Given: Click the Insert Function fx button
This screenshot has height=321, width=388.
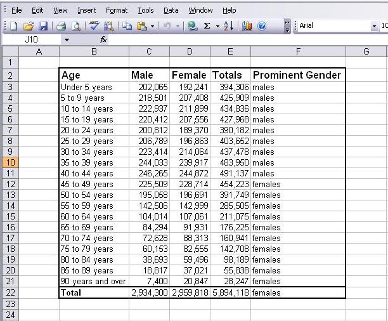Looking at the screenshot, I should (x=104, y=39).
